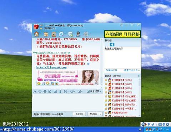Click view history announcements link

pyautogui.click(x=132, y=70)
